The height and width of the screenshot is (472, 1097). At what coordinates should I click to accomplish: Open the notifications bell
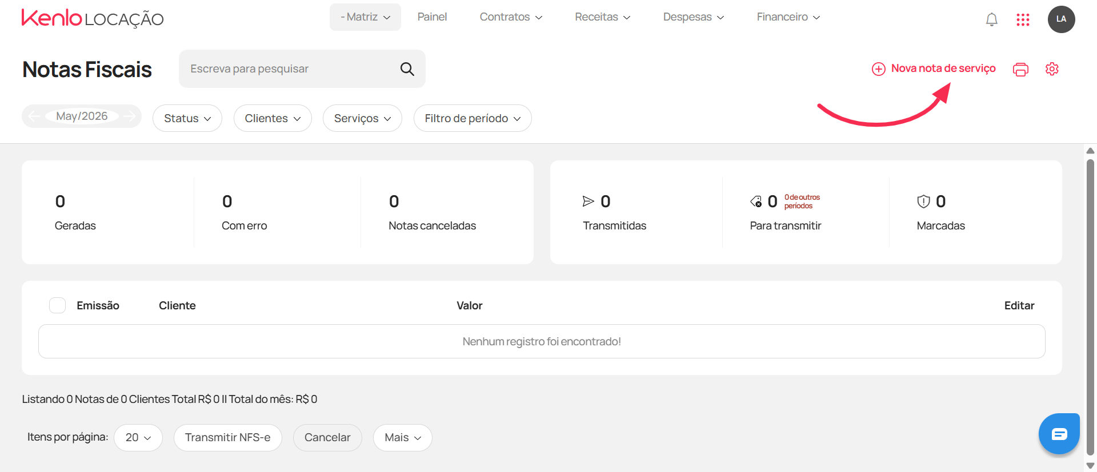992,19
